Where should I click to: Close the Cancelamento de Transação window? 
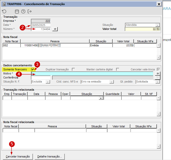click(x=159, y=4)
